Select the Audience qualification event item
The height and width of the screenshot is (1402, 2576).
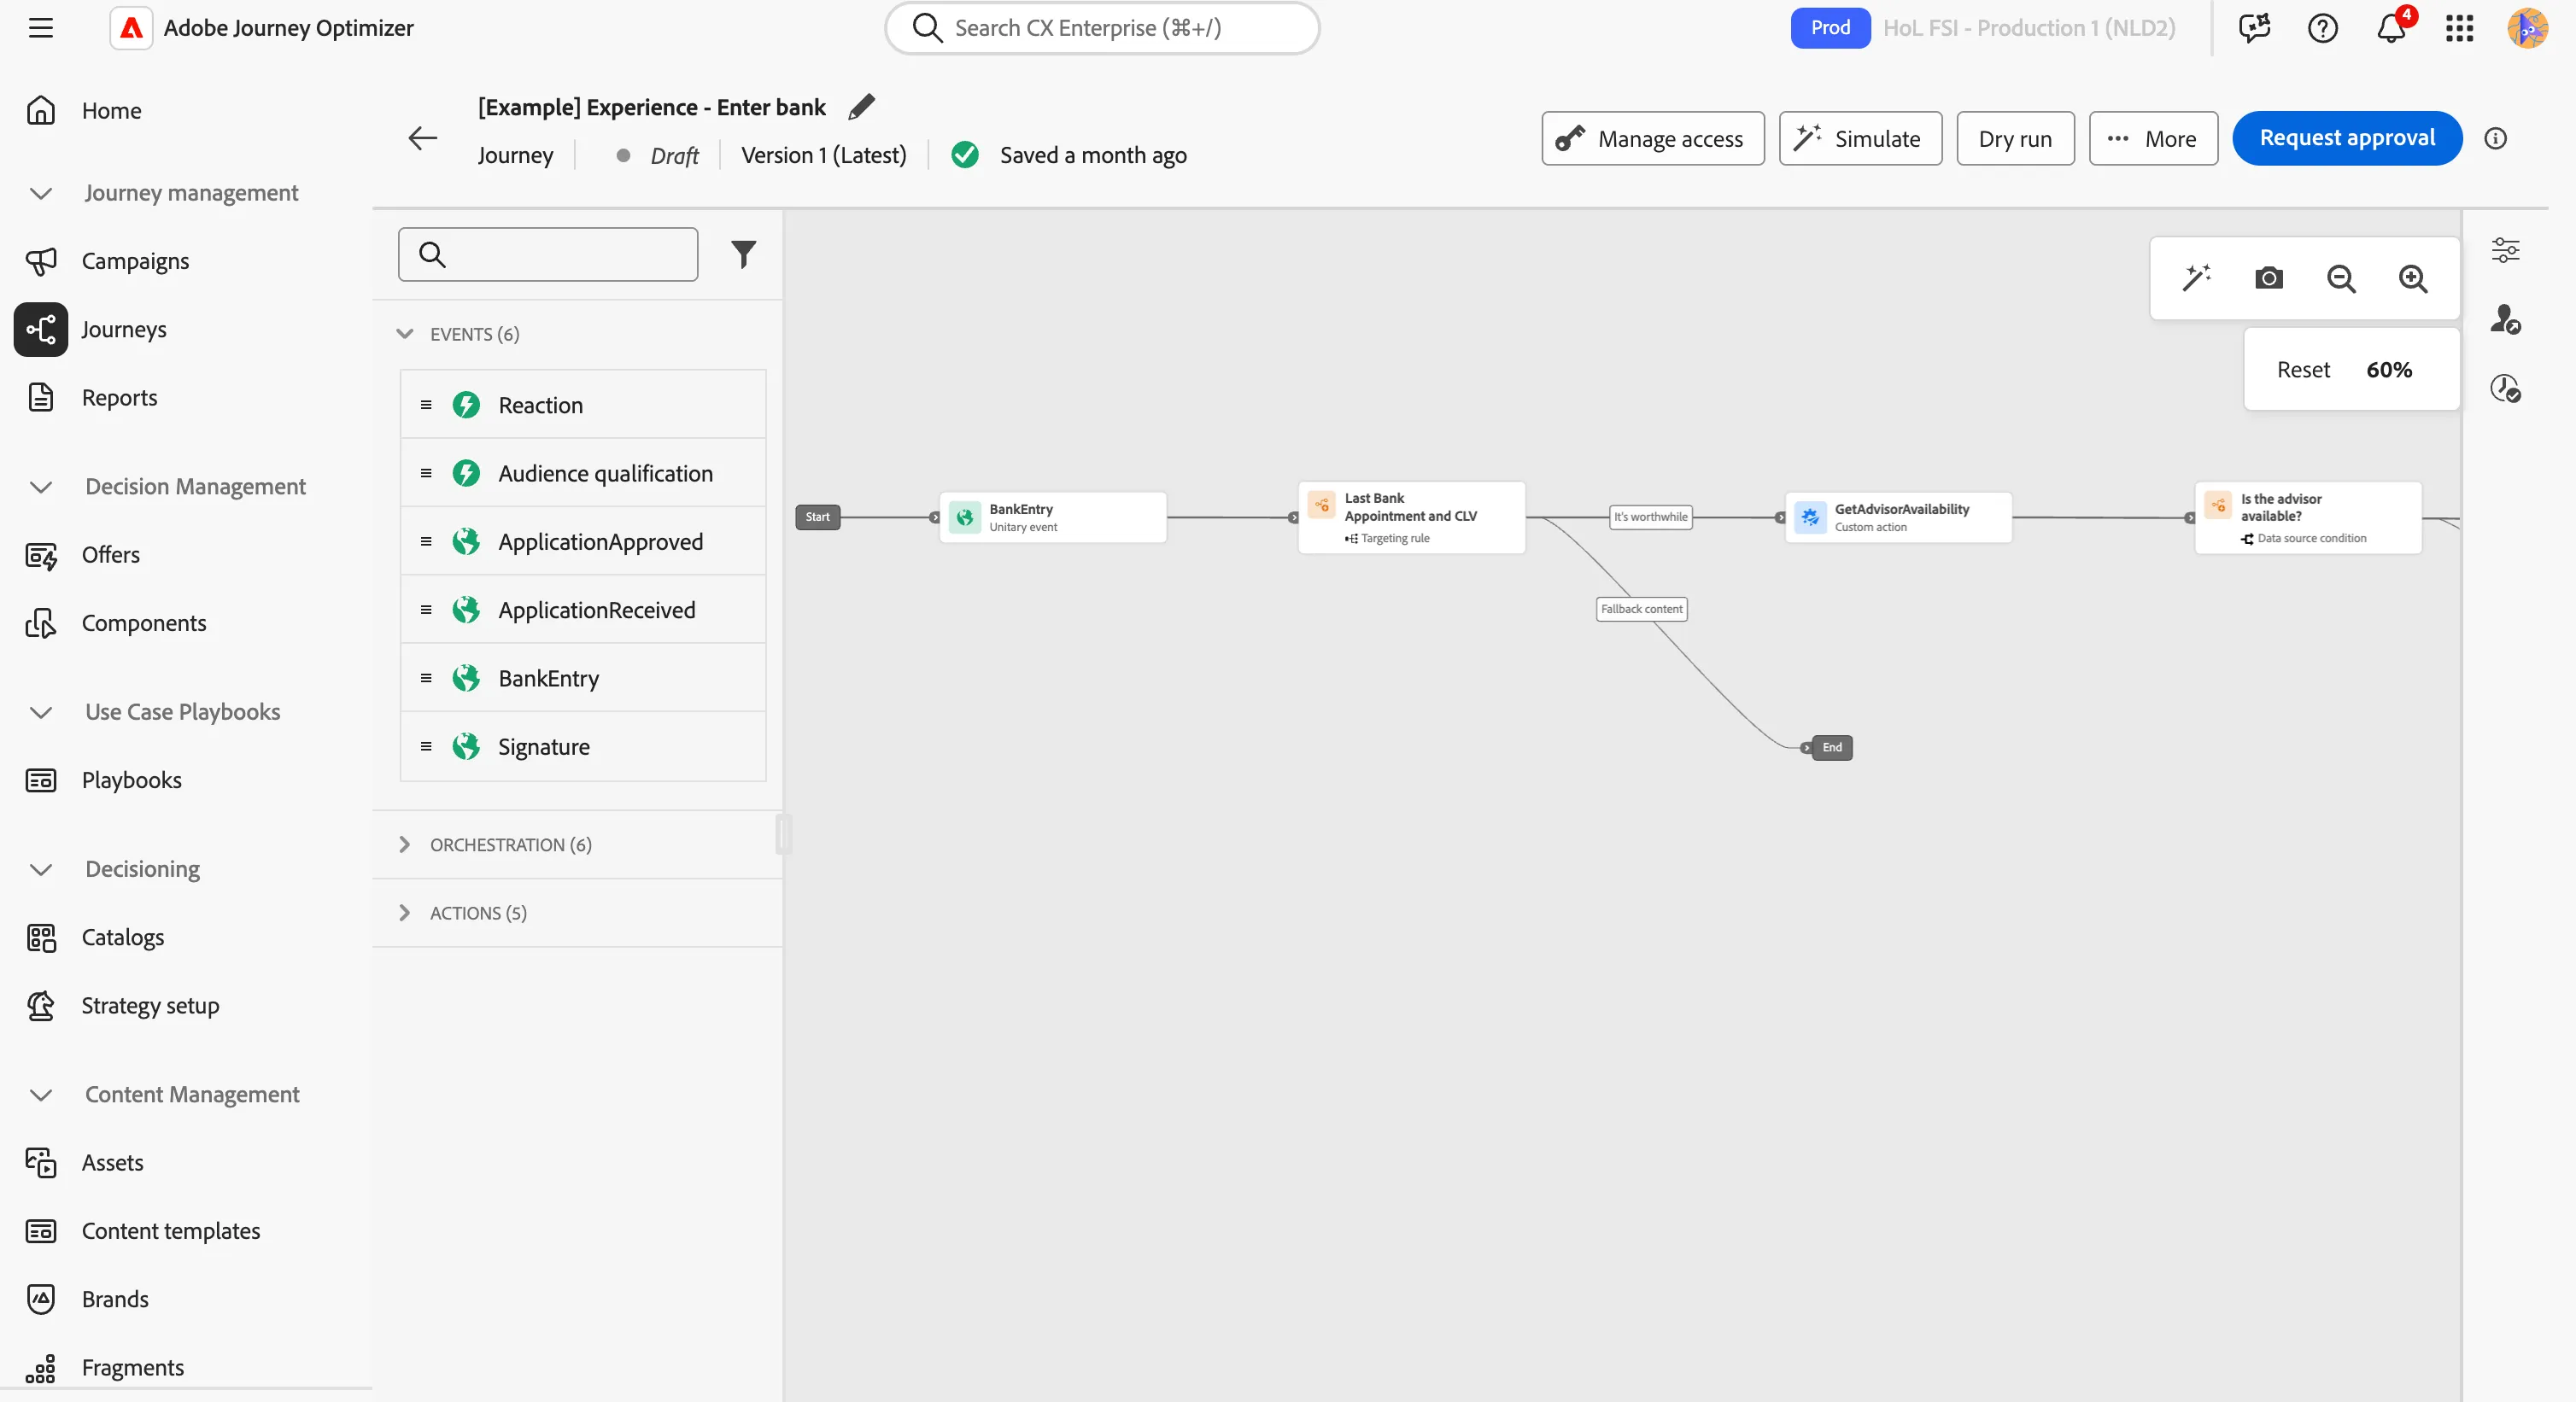coord(583,473)
